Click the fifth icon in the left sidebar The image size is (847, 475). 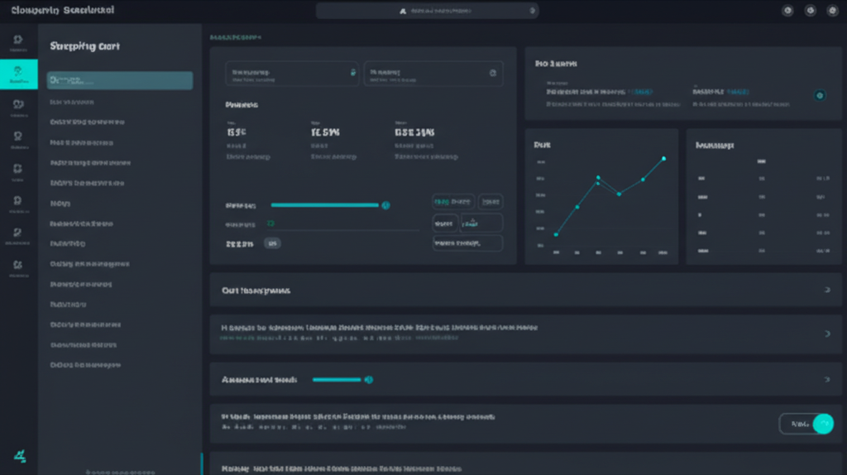click(x=18, y=168)
